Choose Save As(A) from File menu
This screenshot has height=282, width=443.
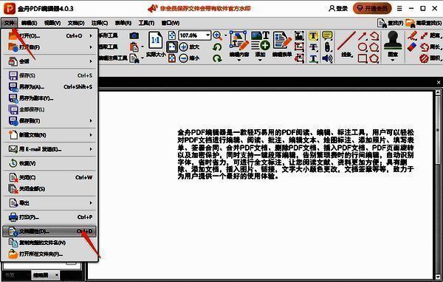(x=49, y=87)
